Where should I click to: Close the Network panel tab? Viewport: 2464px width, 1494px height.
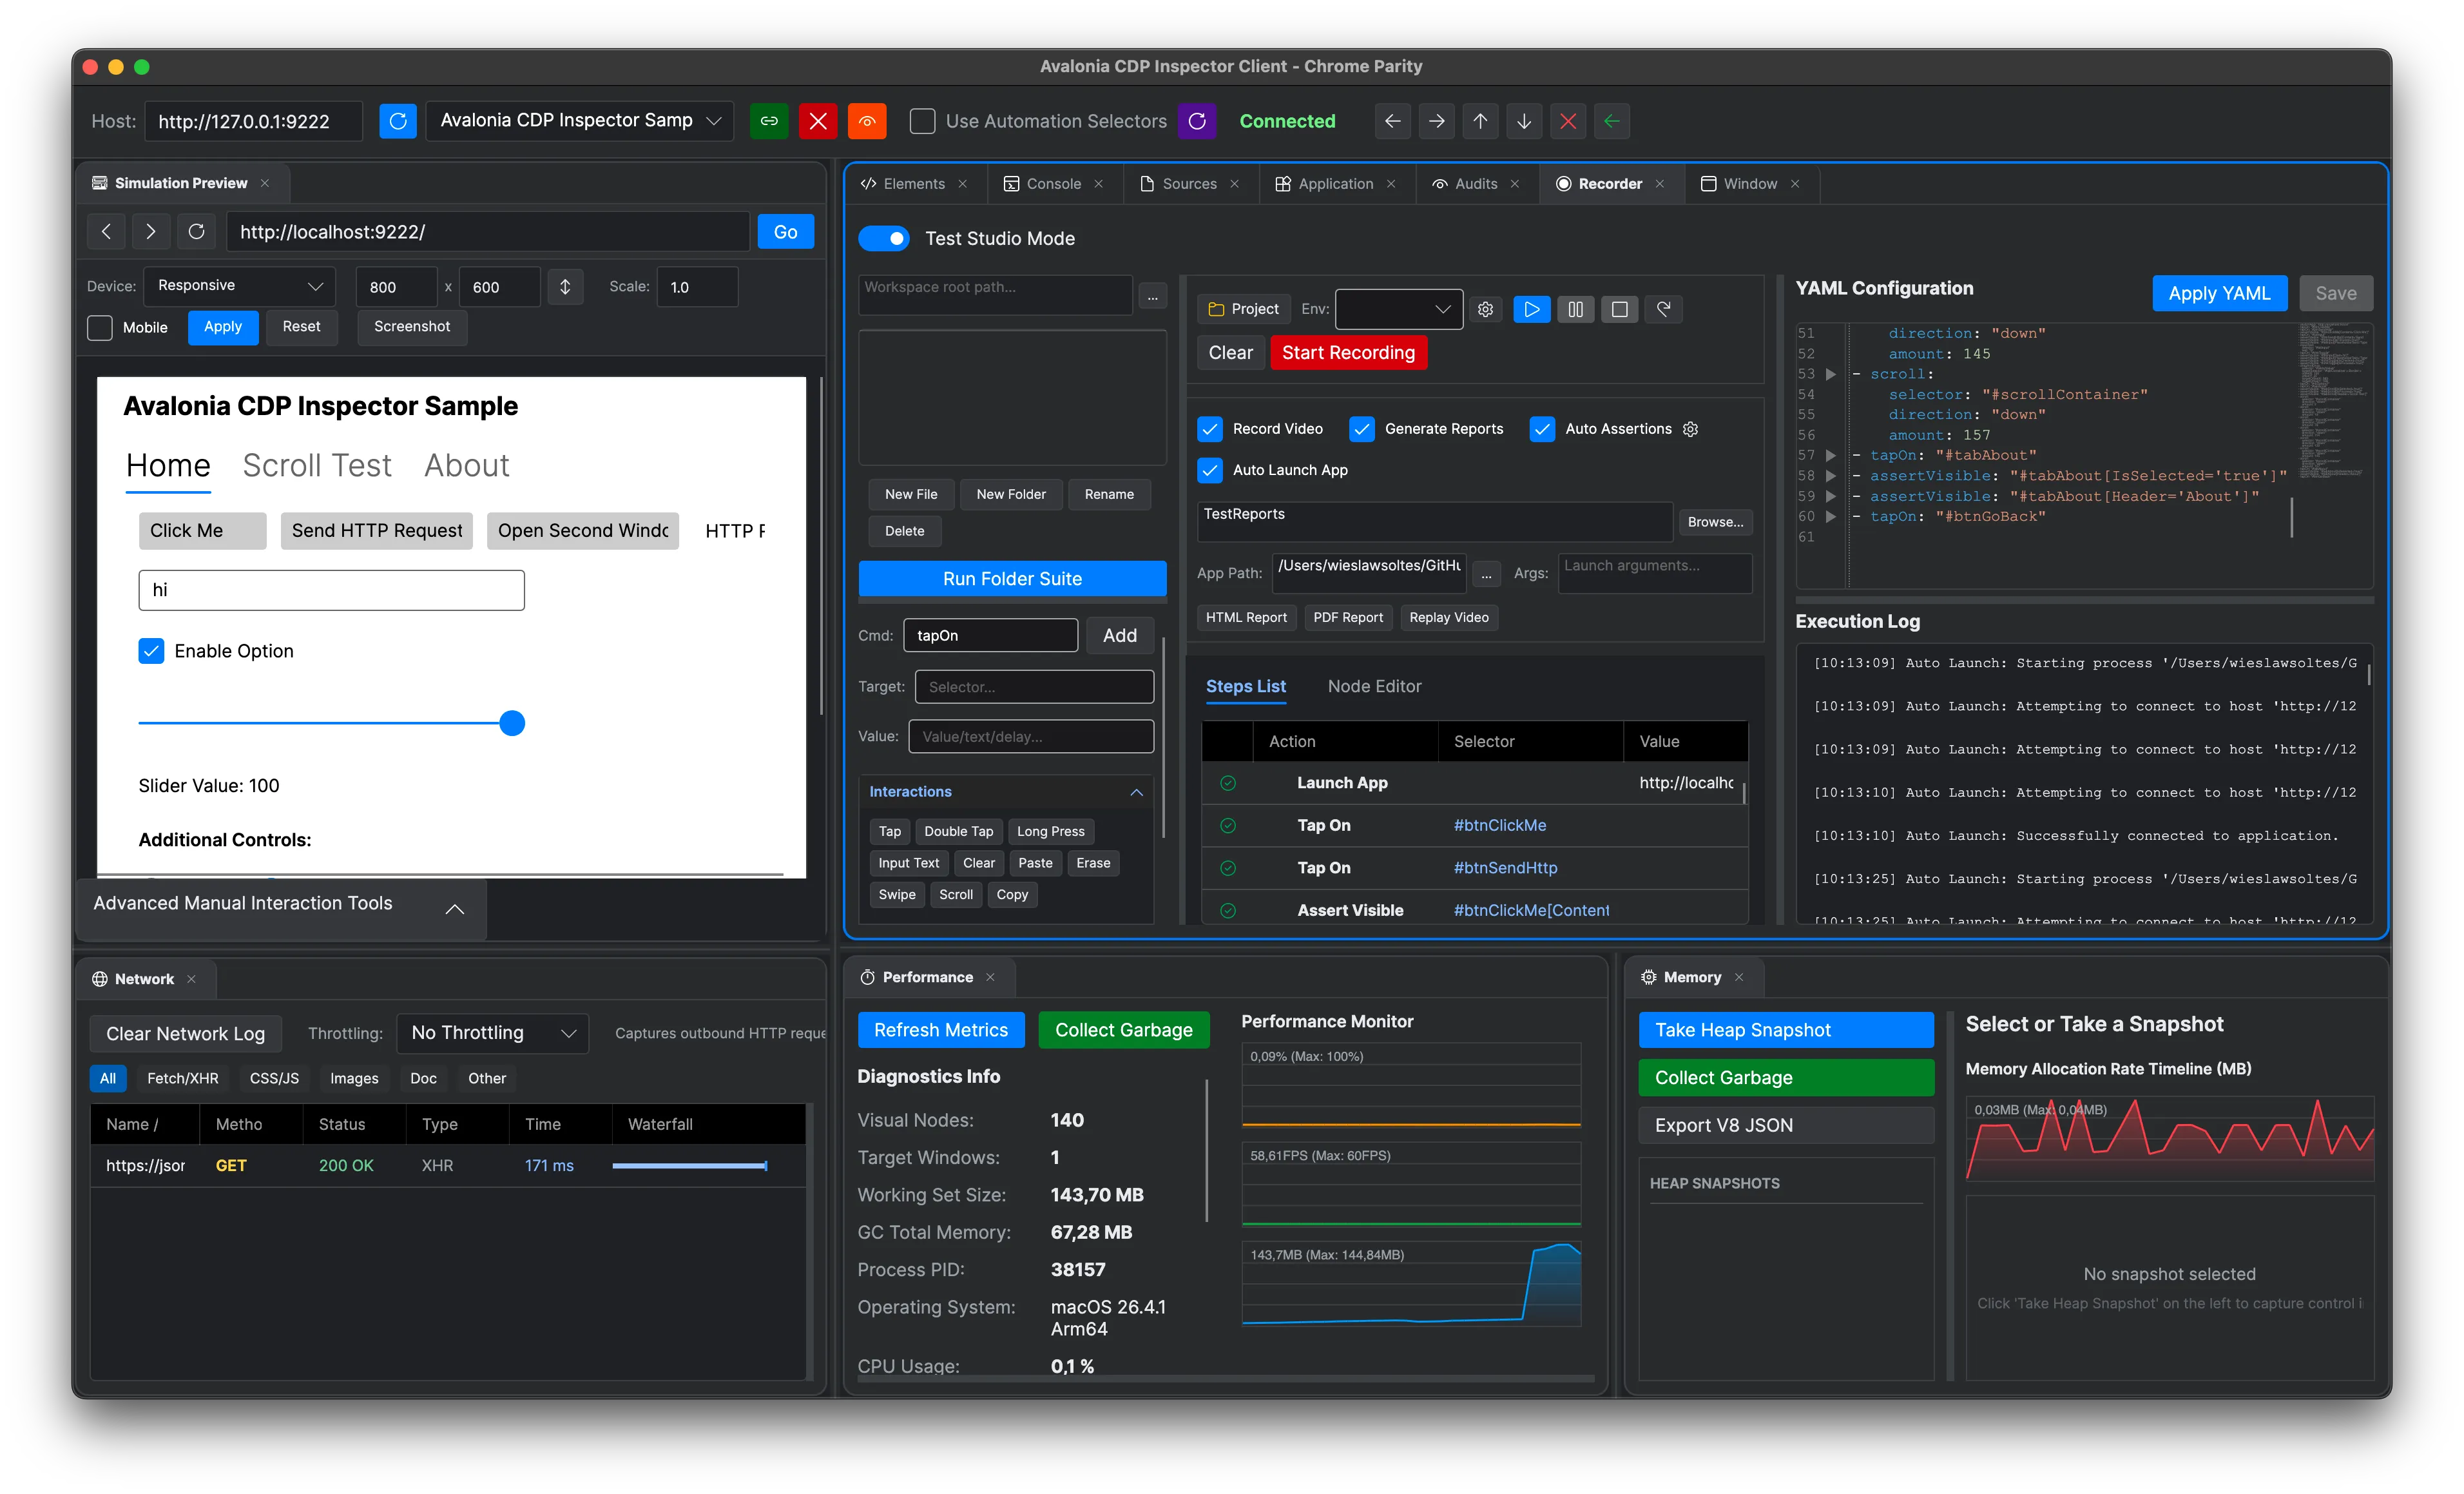click(191, 979)
